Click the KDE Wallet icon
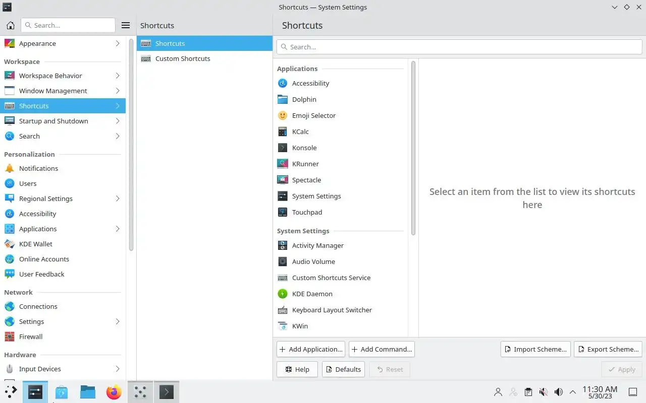The width and height of the screenshot is (646, 403). coord(9,244)
